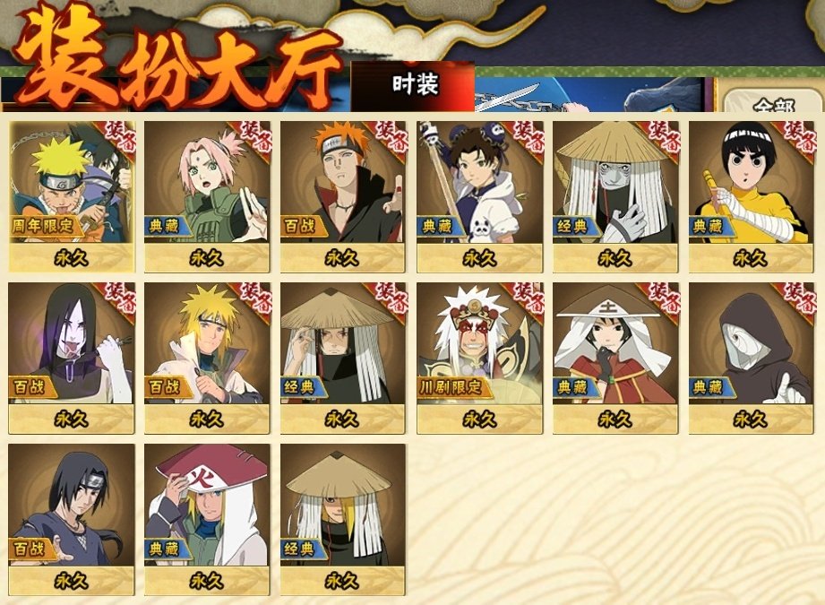Select the Naruto and Sasuke anniversary limited costume
The width and height of the screenshot is (825, 605).
pyautogui.click(x=72, y=197)
